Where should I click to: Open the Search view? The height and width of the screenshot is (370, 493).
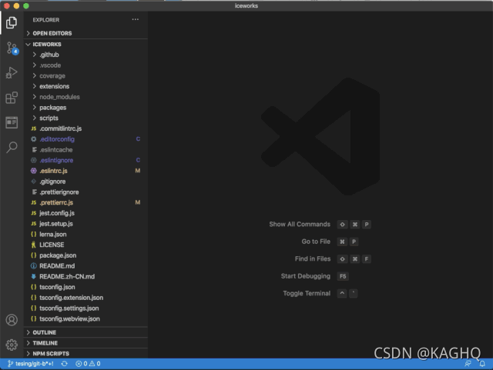pos(12,147)
